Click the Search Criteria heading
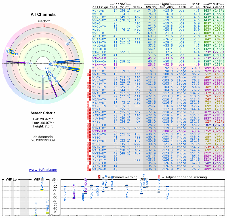 point(43,113)
